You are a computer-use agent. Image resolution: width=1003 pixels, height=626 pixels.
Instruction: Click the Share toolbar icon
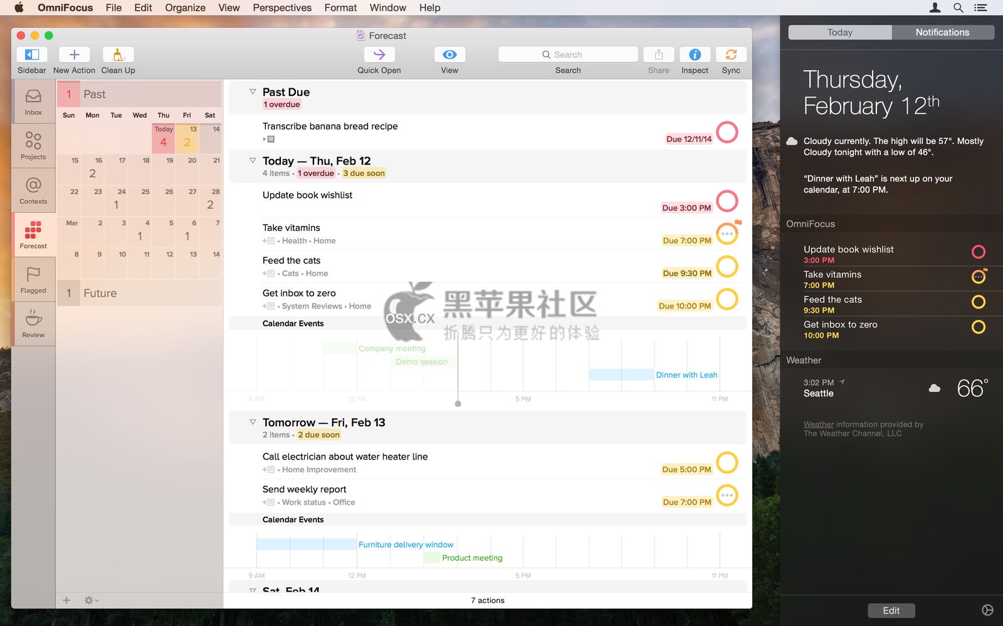coord(658,55)
